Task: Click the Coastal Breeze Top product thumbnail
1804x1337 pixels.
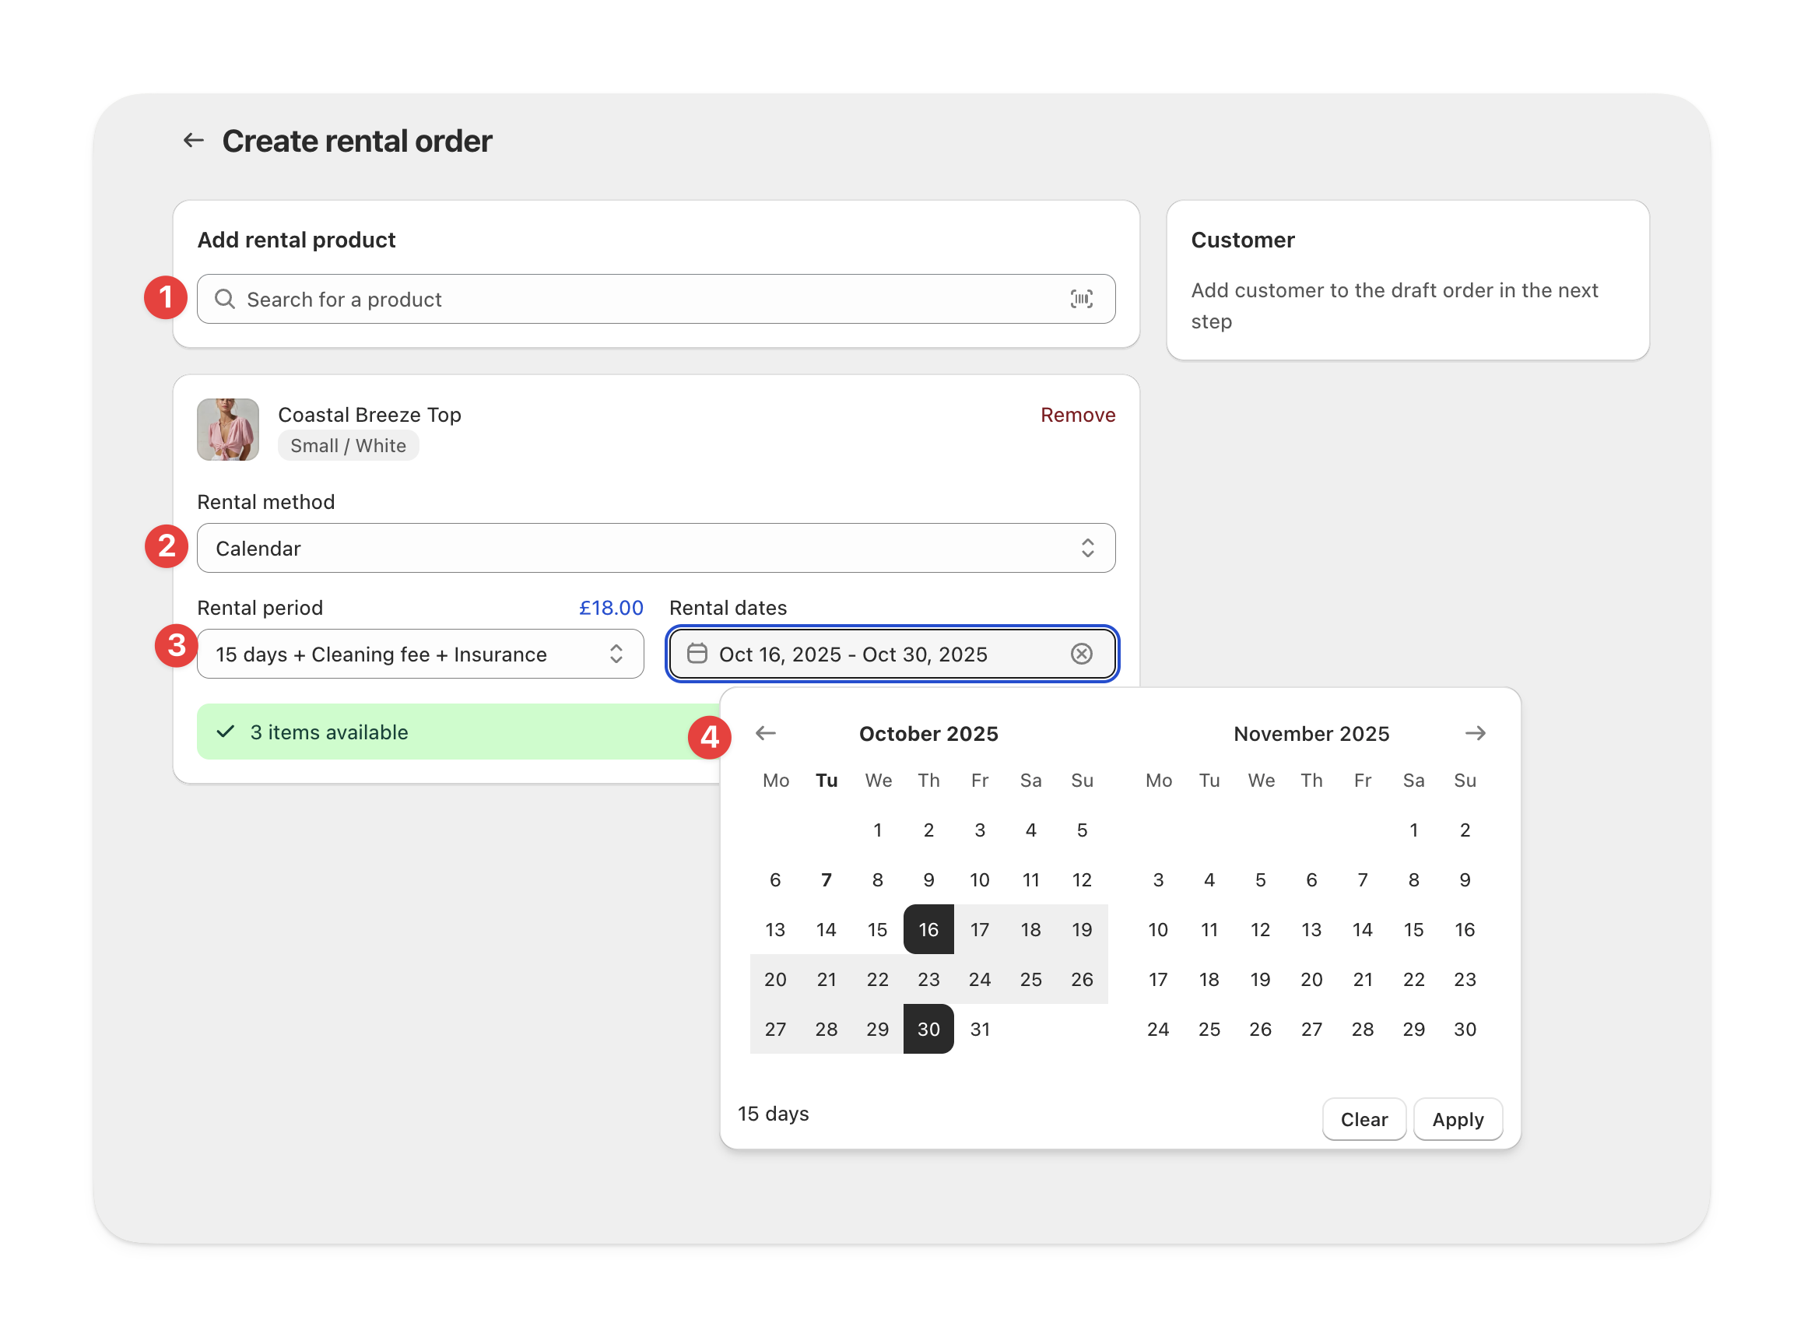Action: pos(228,430)
